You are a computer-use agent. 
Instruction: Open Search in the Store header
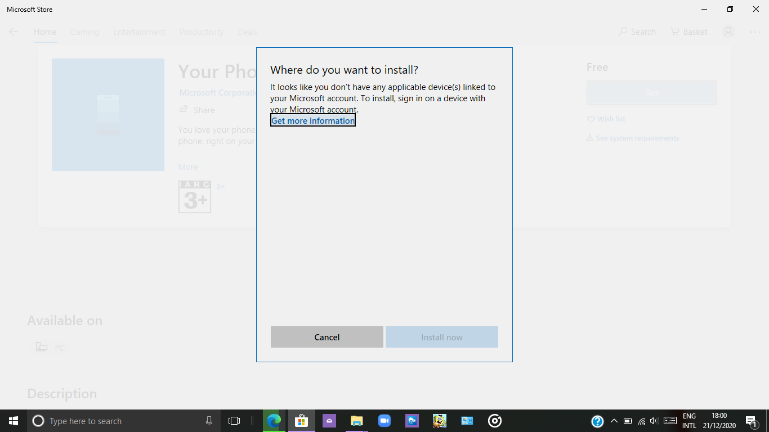coord(637,32)
